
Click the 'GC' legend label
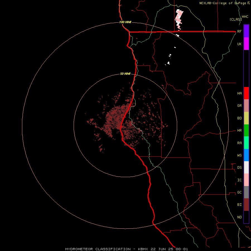(239, 192)
